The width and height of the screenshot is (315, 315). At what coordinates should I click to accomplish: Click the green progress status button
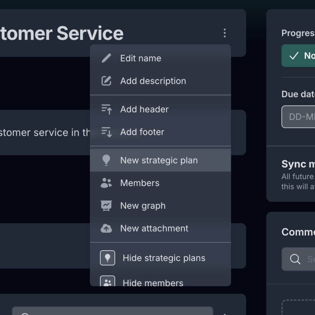pos(298,56)
